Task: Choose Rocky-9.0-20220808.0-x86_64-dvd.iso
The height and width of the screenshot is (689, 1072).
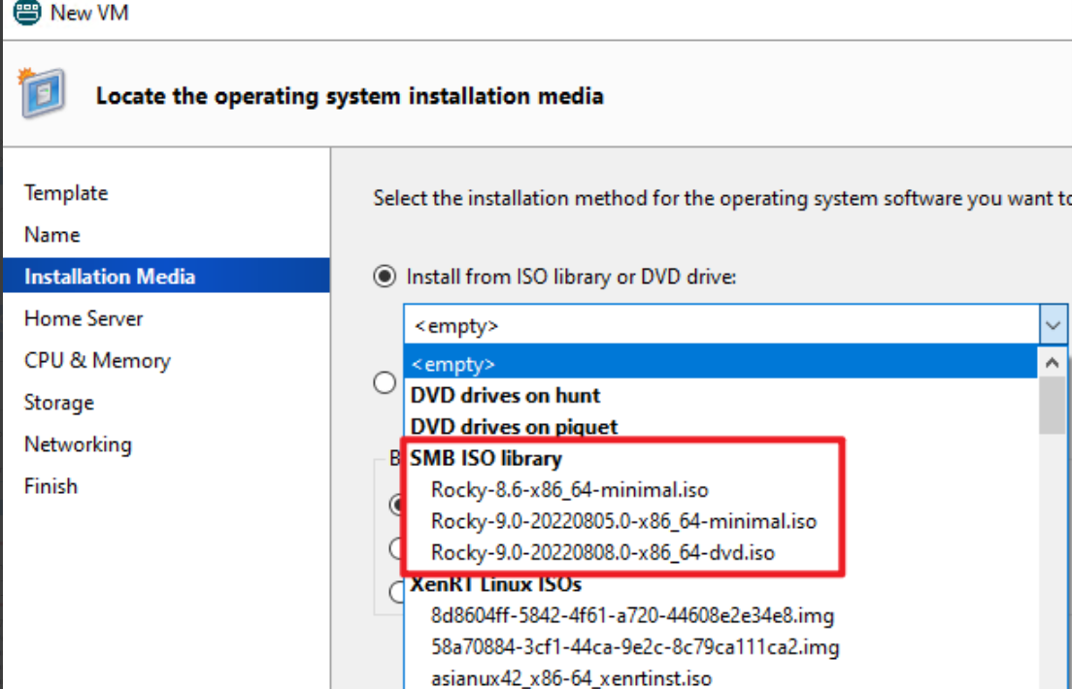Action: [603, 552]
